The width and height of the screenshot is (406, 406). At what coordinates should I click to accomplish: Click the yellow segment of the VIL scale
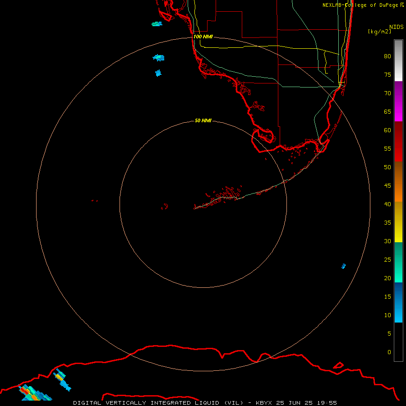(x=398, y=222)
